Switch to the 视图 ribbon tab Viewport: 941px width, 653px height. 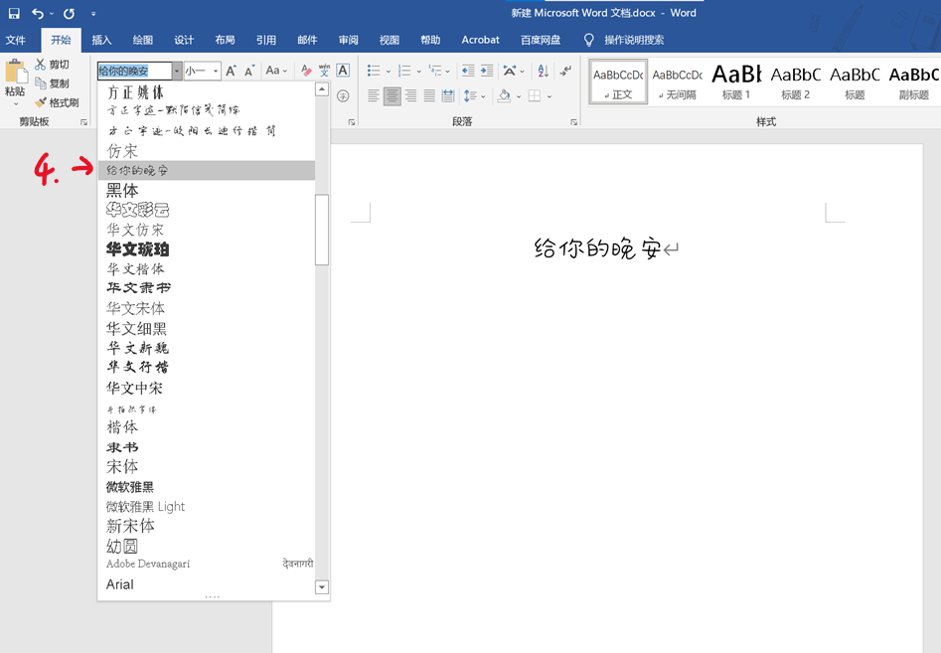[x=389, y=40]
